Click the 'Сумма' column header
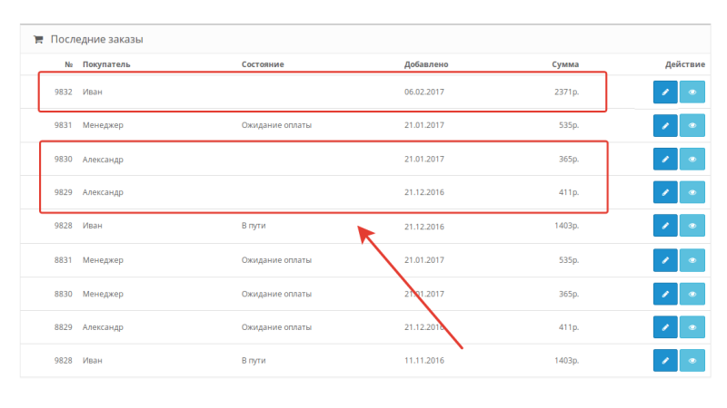Image resolution: width=727 pixels, height=408 pixels. point(565,64)
